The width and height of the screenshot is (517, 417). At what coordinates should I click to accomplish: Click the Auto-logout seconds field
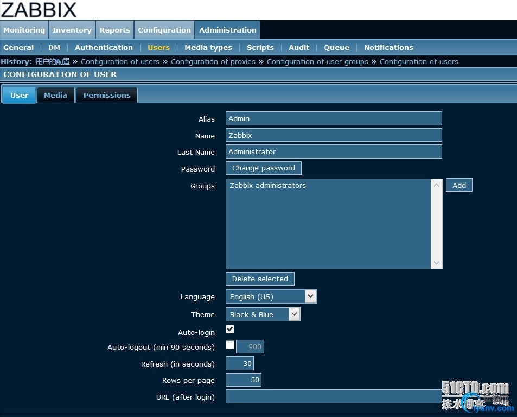click(x=250, y=347)
